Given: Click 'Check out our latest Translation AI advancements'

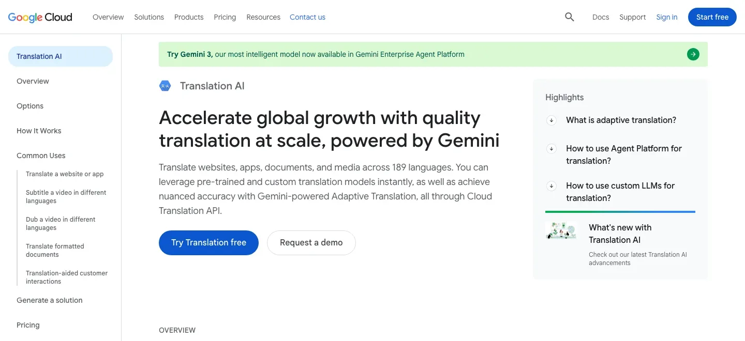Looking at the screenshot, I should [638, 259].
